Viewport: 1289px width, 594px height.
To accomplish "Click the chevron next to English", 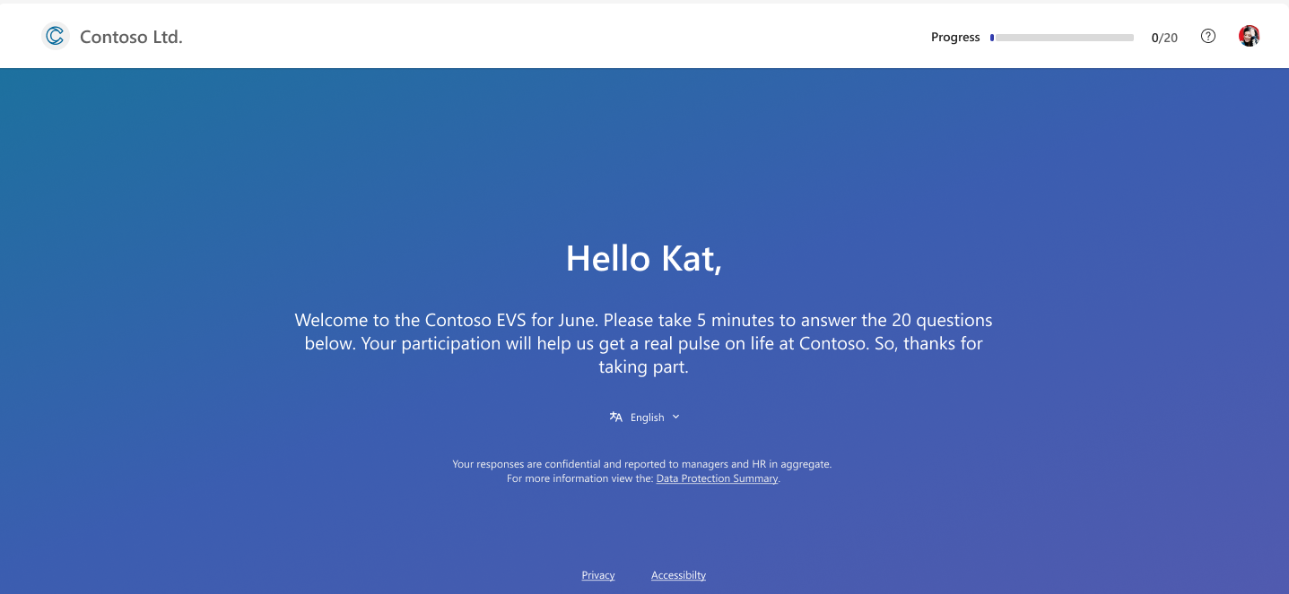I will click(x=677, y=417).
